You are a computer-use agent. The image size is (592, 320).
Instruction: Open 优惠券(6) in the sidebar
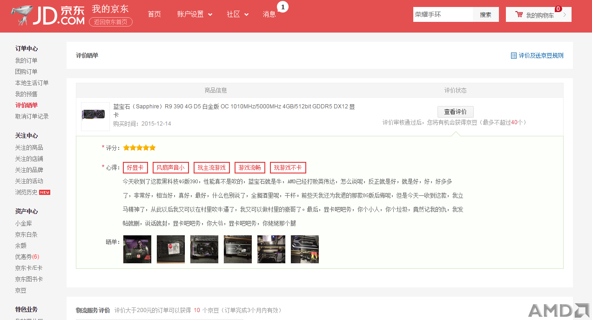[27, 257]
